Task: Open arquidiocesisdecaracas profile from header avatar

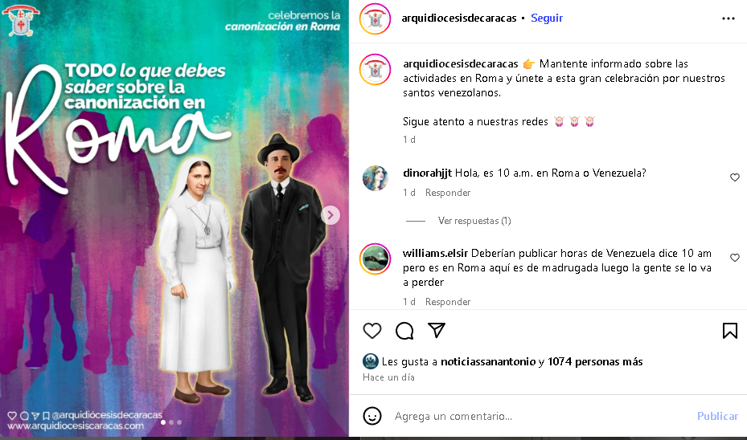Action: (375, 19)
